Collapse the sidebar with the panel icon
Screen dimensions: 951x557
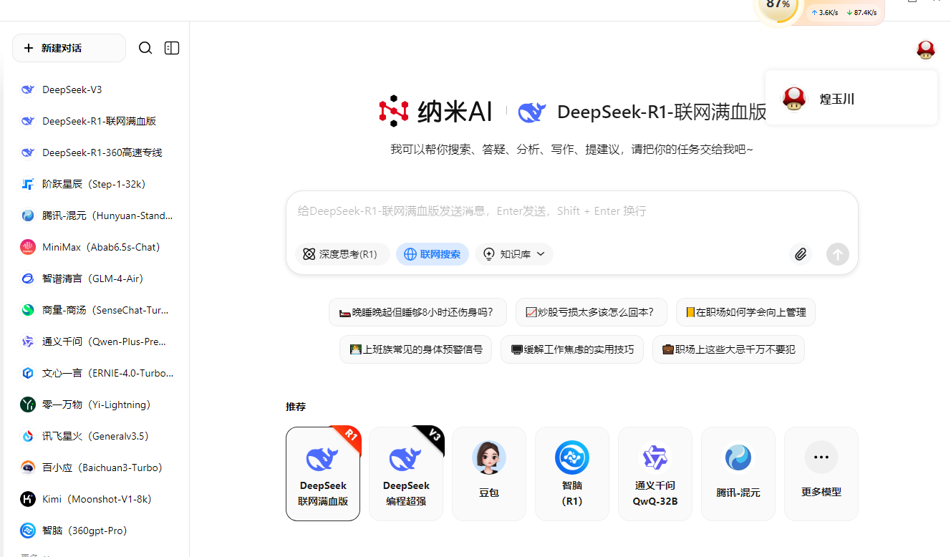tap(172, 48)
